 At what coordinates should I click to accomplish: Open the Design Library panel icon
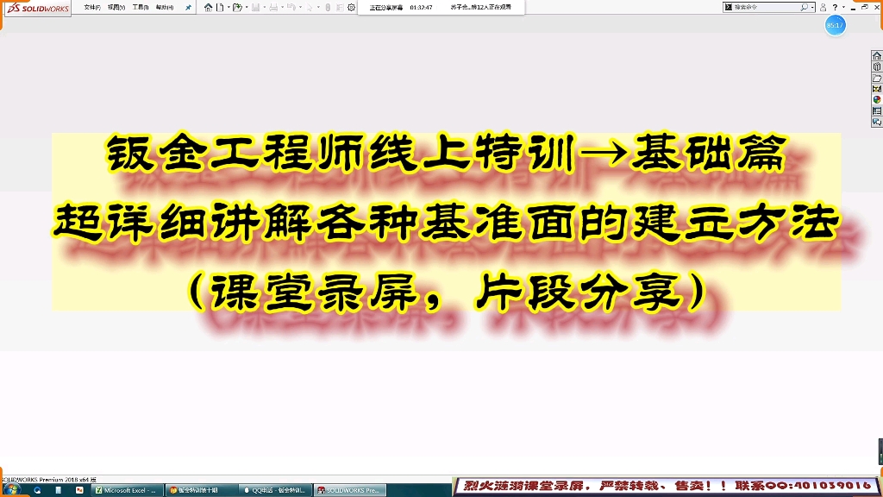pyautogui.click(x=877, y=67)
